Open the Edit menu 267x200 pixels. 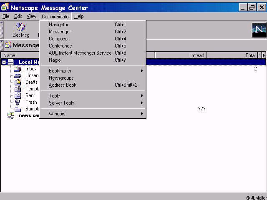[18, 16]
